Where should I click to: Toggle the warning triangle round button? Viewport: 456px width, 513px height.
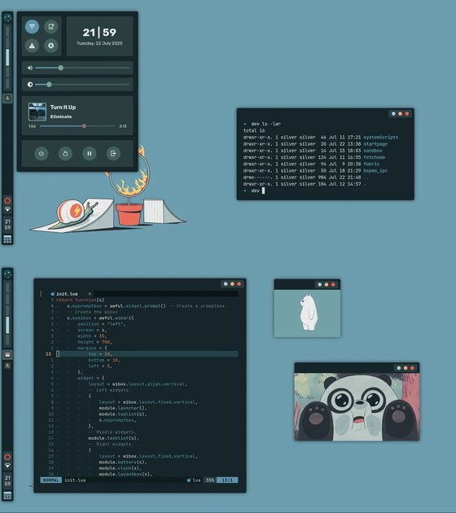[x=32, y=46]
